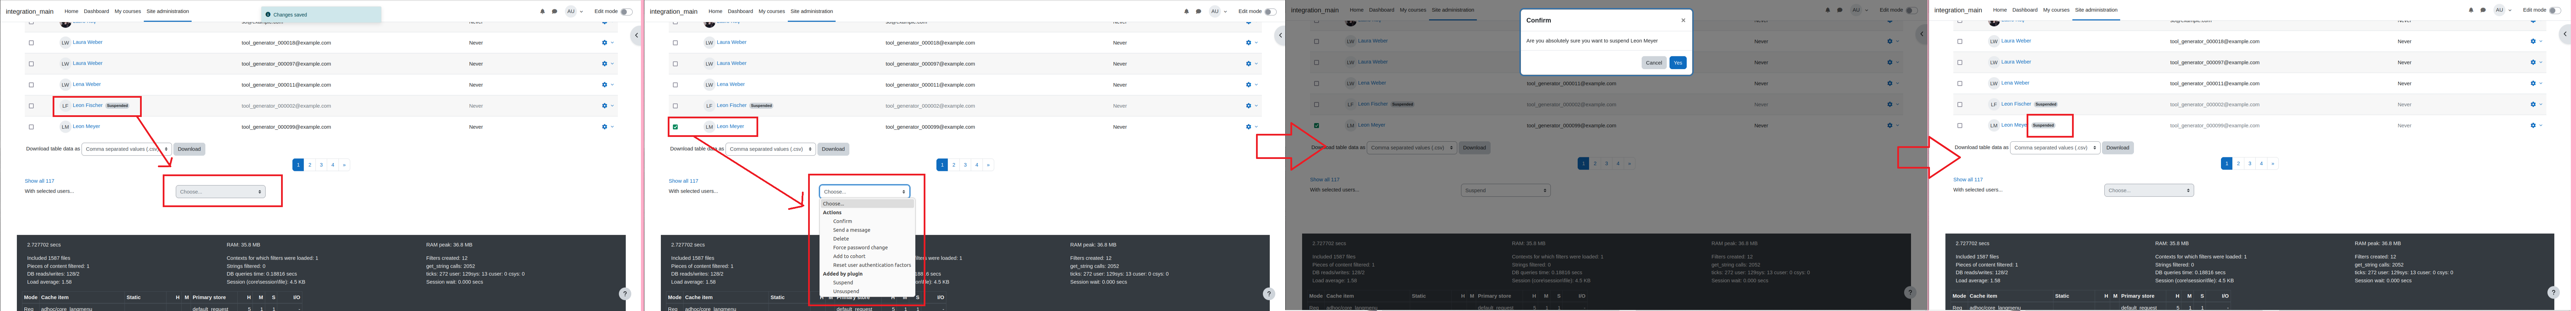Open Leon Meyer profile link in fourth panel
The width and height of the screenshot is (2576, 311).
coord(2014,125)
